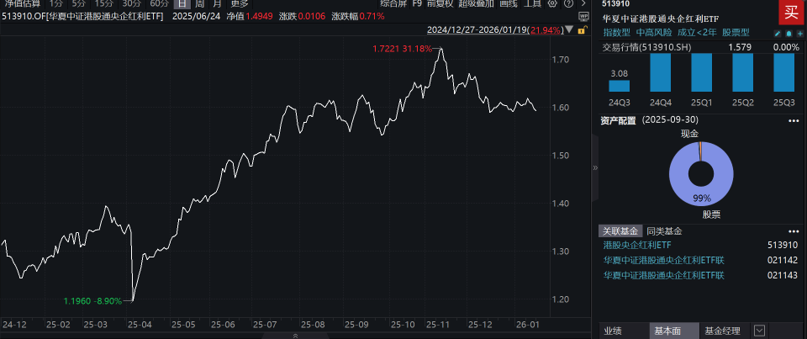The image size is (807, 339).
Task: Open the 工具 tools menu
Action: tap(533, 3)
